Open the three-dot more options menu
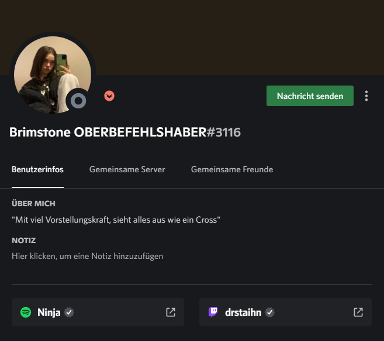Viewport: 384px width, 341px height. tap(366, 96)
